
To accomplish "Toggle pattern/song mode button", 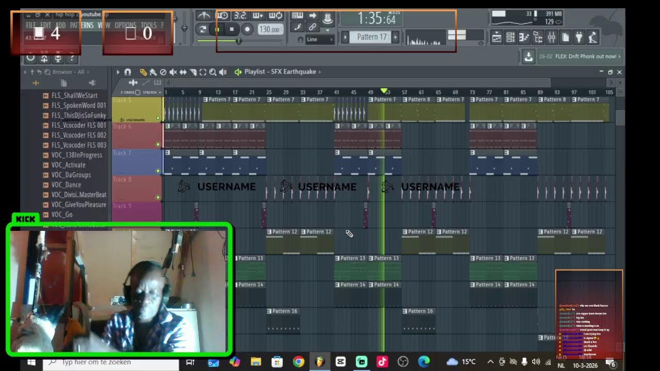I will [202, 29].
